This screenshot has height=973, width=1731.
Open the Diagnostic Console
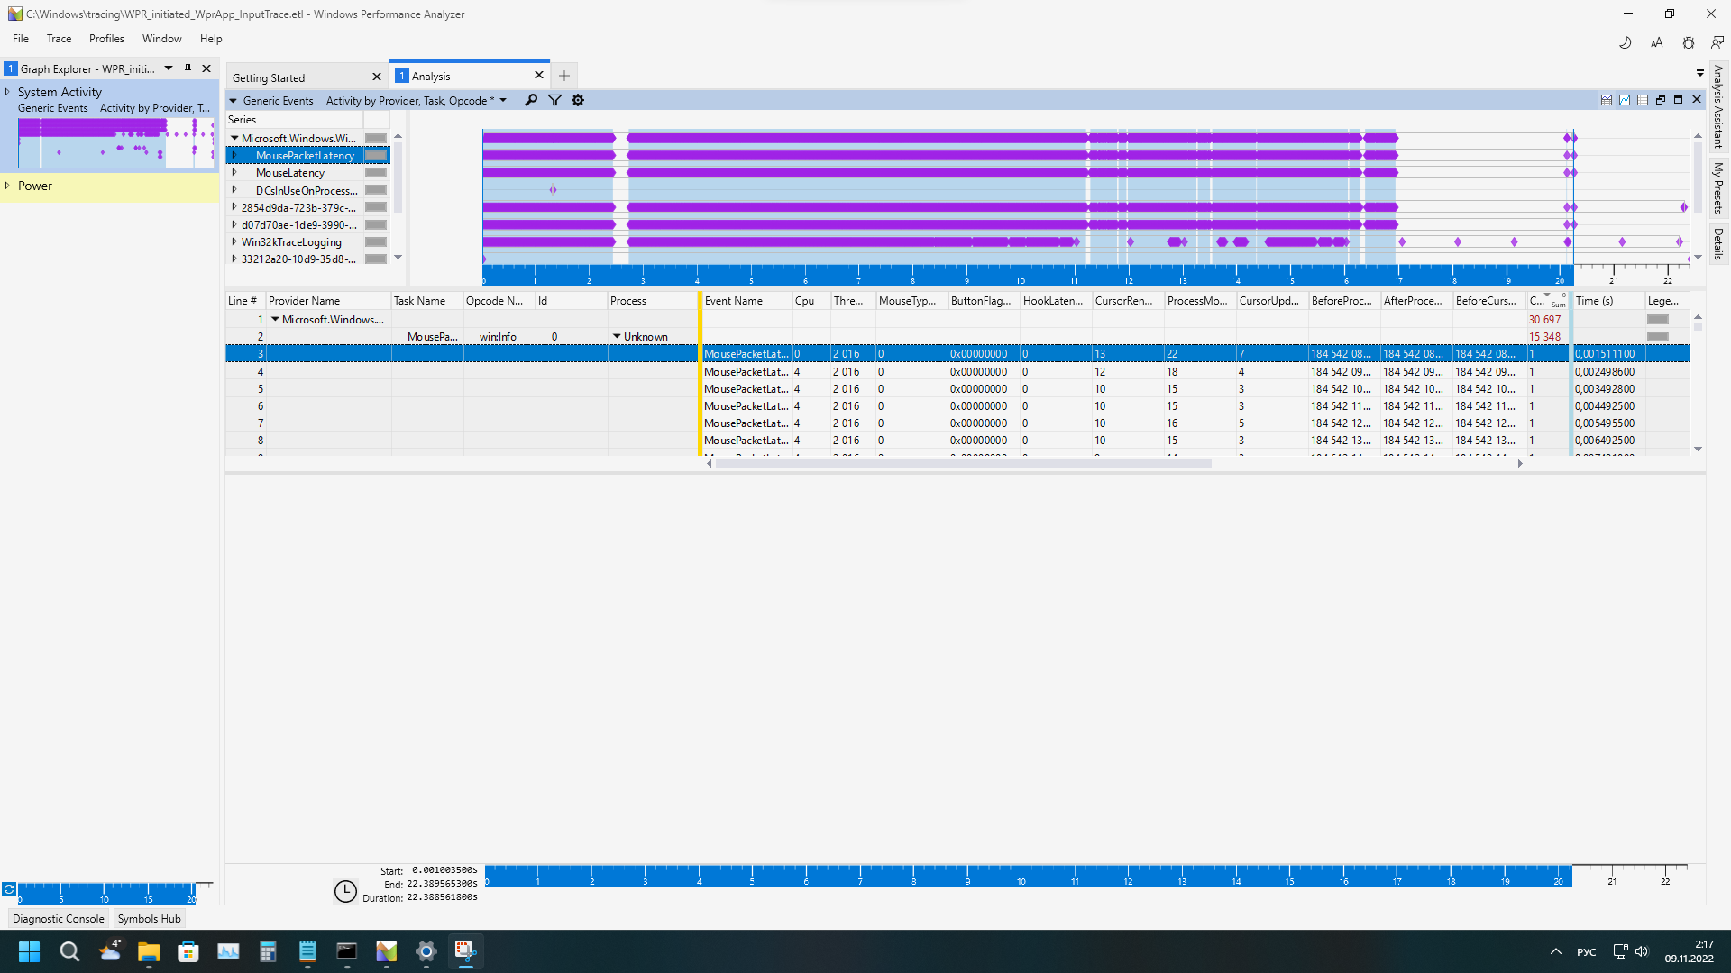59,919
